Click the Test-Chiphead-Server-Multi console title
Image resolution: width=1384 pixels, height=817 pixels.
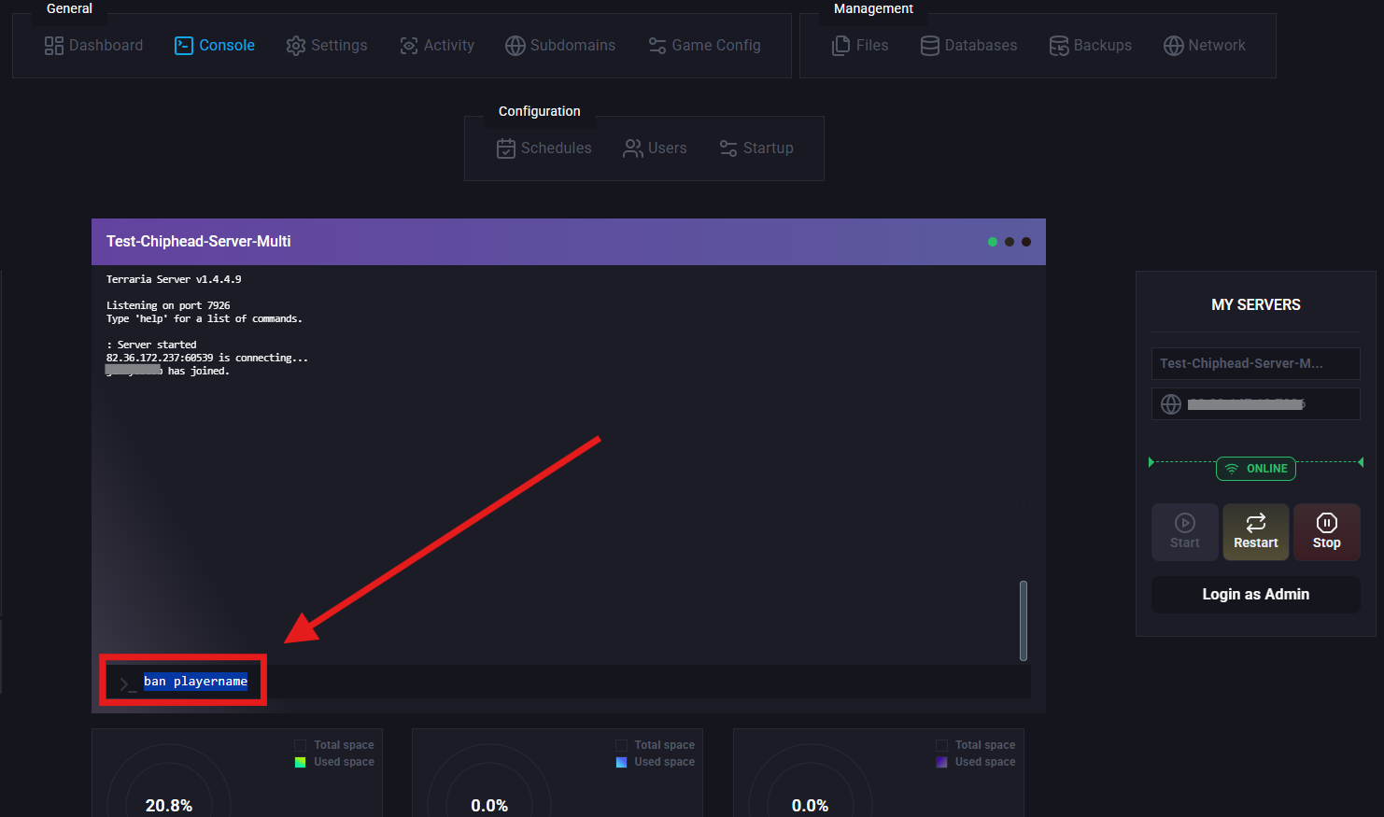click(199, 241)
